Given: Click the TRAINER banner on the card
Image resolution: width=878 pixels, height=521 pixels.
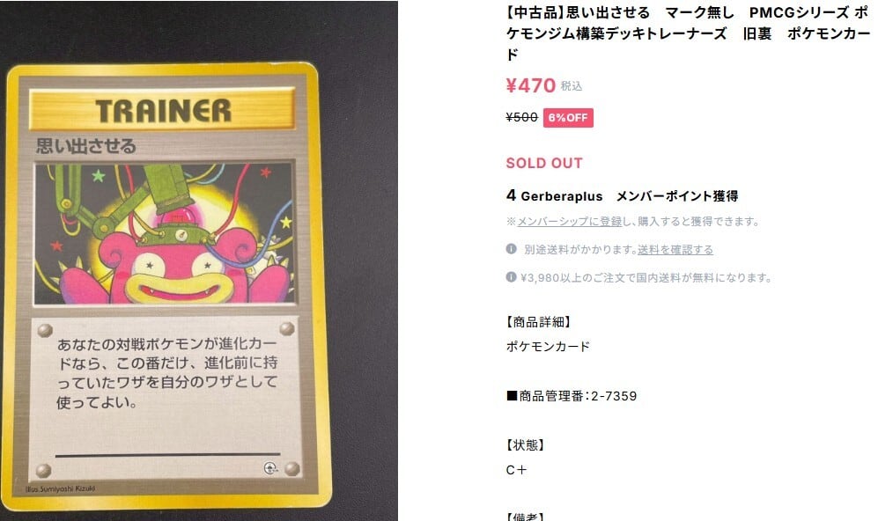Looking at the screenshot, I should [x=162, y=110].
